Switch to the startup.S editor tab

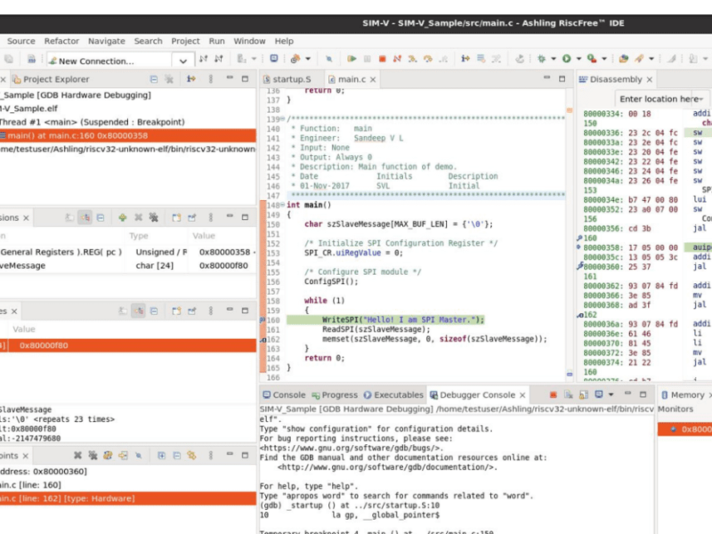(288, 77)
